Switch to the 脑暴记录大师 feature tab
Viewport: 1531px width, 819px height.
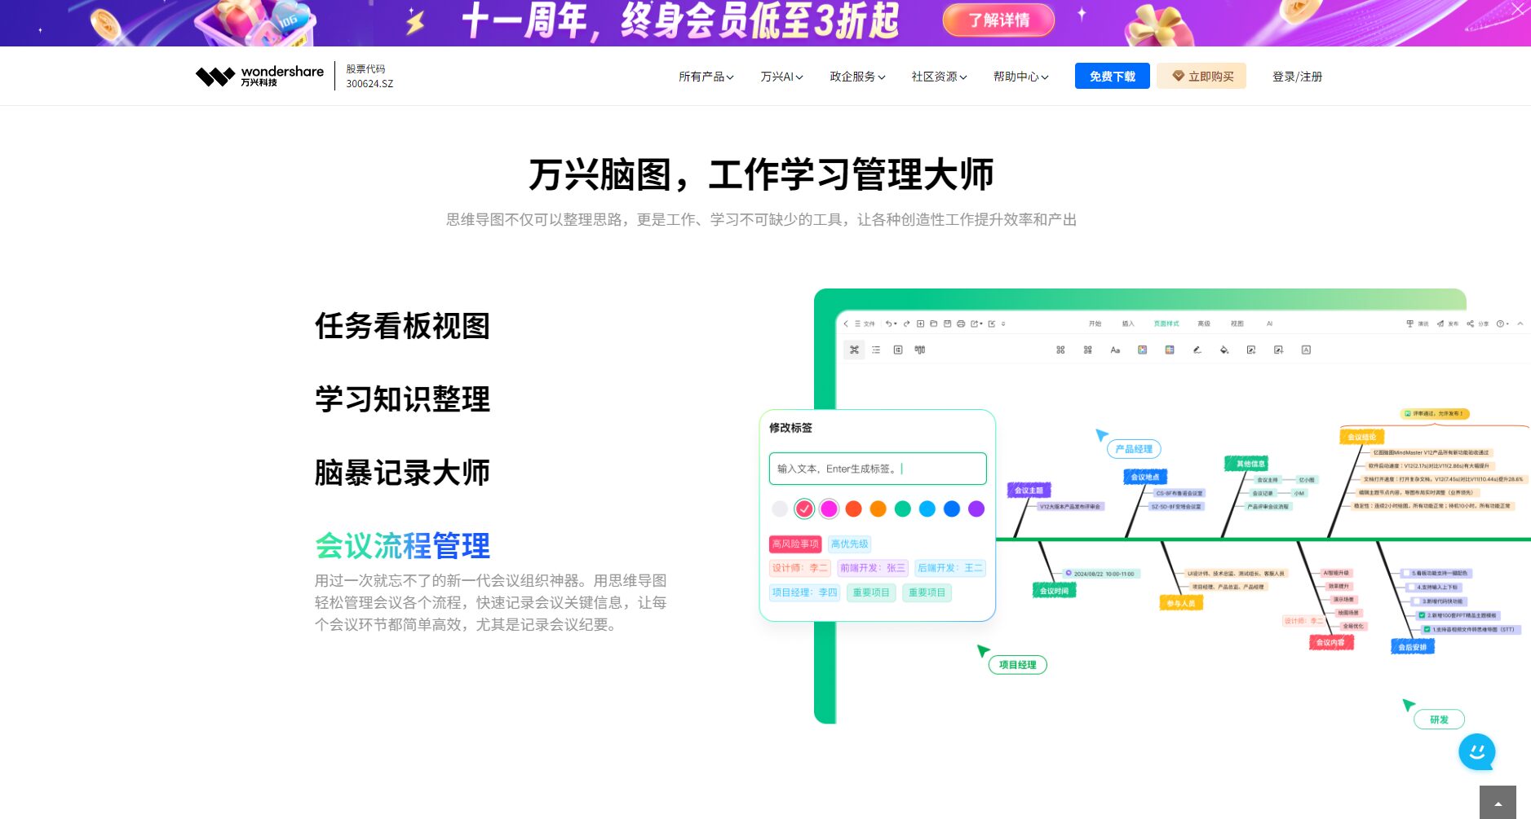coord(402,473)
